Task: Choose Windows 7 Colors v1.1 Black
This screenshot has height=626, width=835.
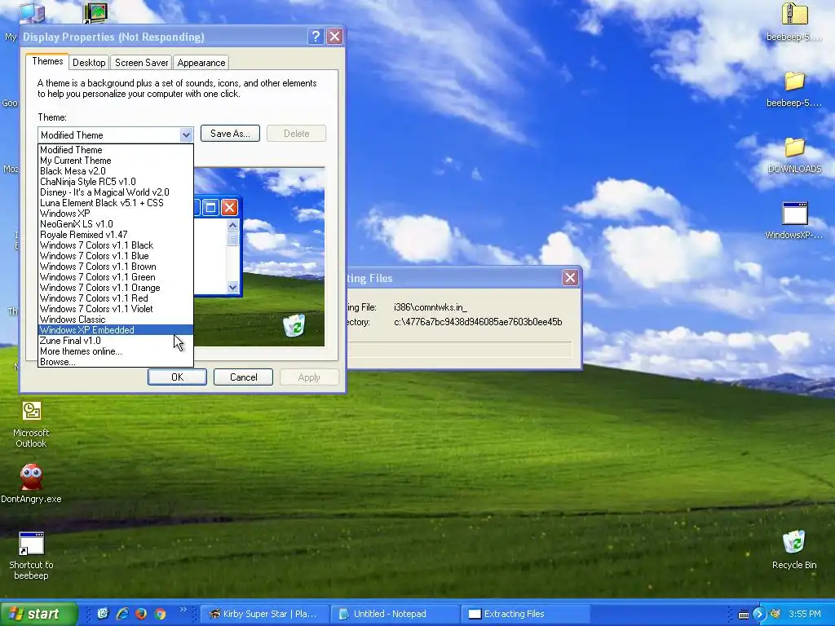Action: tap(116, 245)
